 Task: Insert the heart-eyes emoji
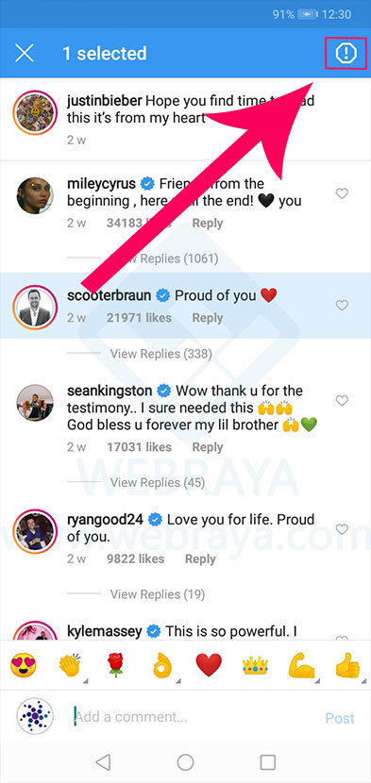click(x=23, y=666)
